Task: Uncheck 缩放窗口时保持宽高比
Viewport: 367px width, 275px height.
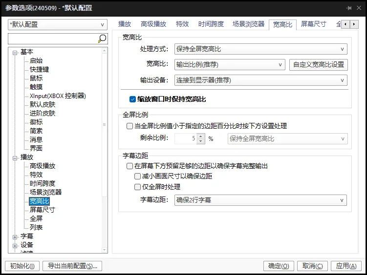Action: pyautogui.click(x=132, y=99)
